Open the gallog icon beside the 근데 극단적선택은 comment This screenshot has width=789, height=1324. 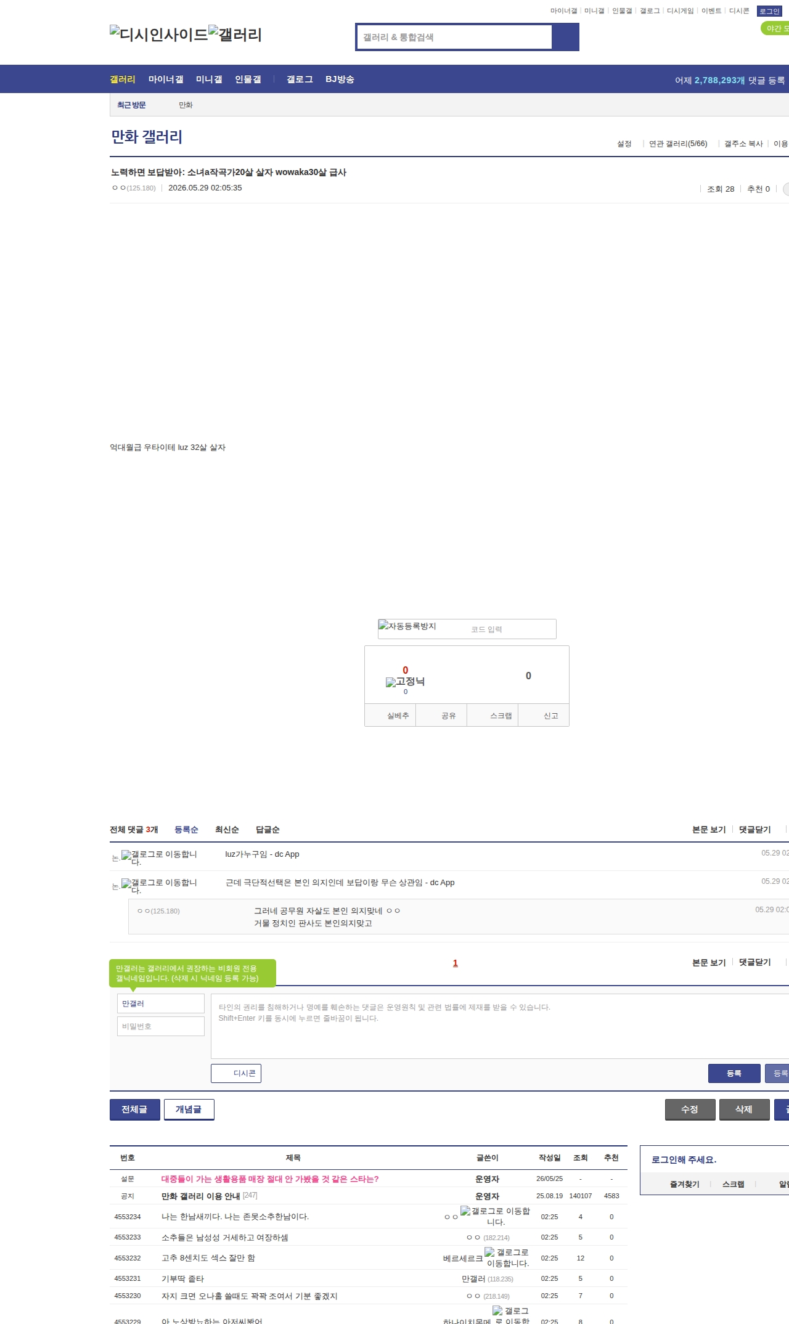[x=159, y=886]
